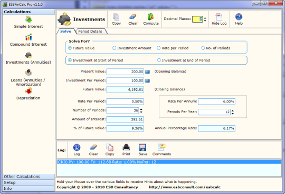Viewport: 285px width, 194px height.
Task: Increase the Periods Per Year value
Action: pyautogui.click(x=233, y=111)
